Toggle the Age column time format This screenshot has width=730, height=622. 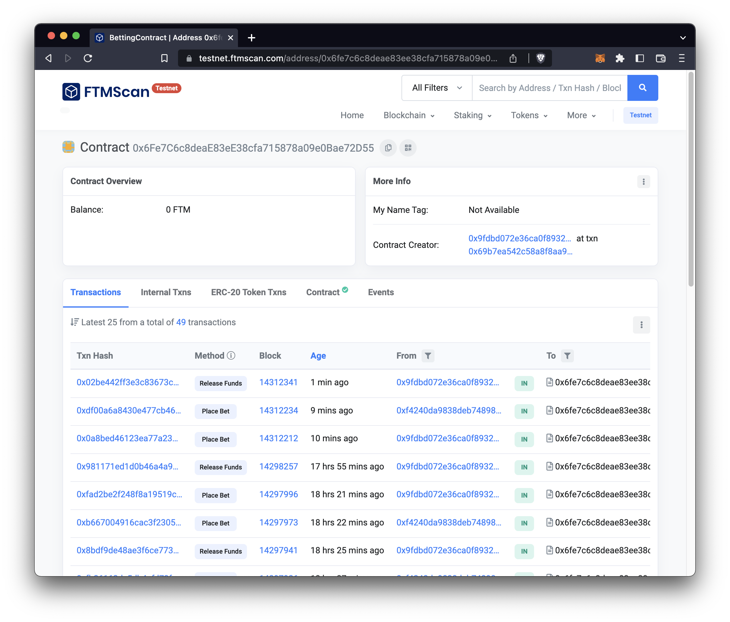tap(318, 356)
